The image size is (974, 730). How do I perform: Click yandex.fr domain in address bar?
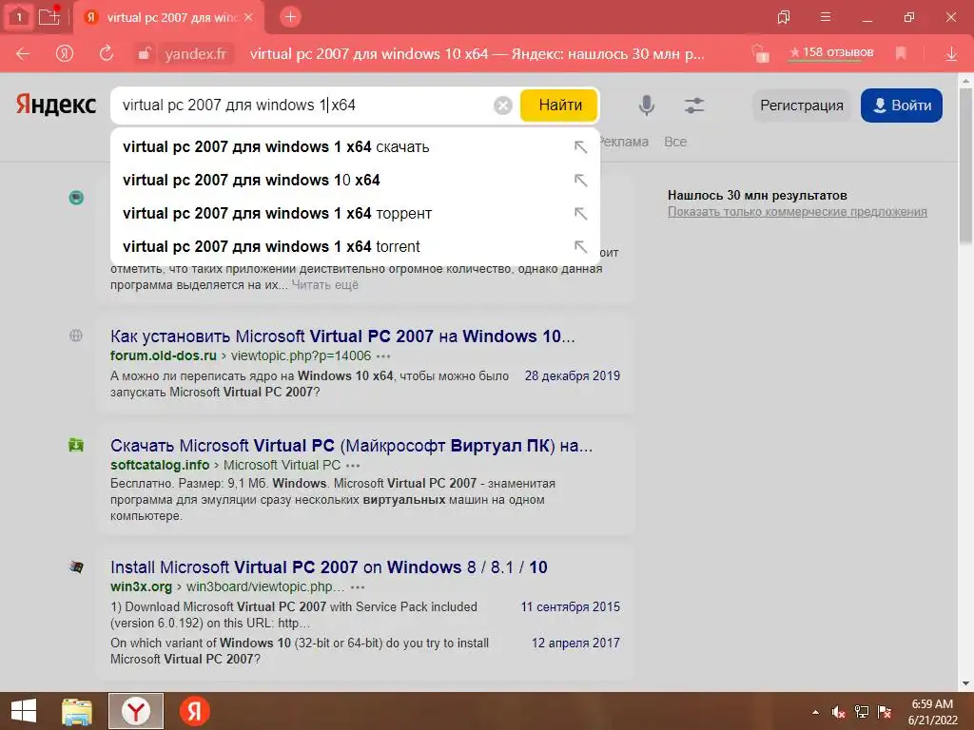click(x=195, y=54)
